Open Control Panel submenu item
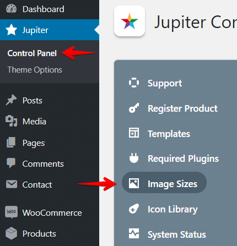The width and height of the screenshot is (237, 246). coord(32,53)
